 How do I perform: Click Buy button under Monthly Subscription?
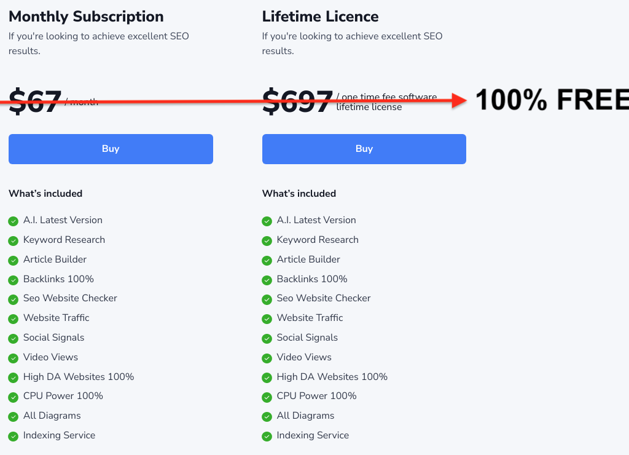point(111,149)
